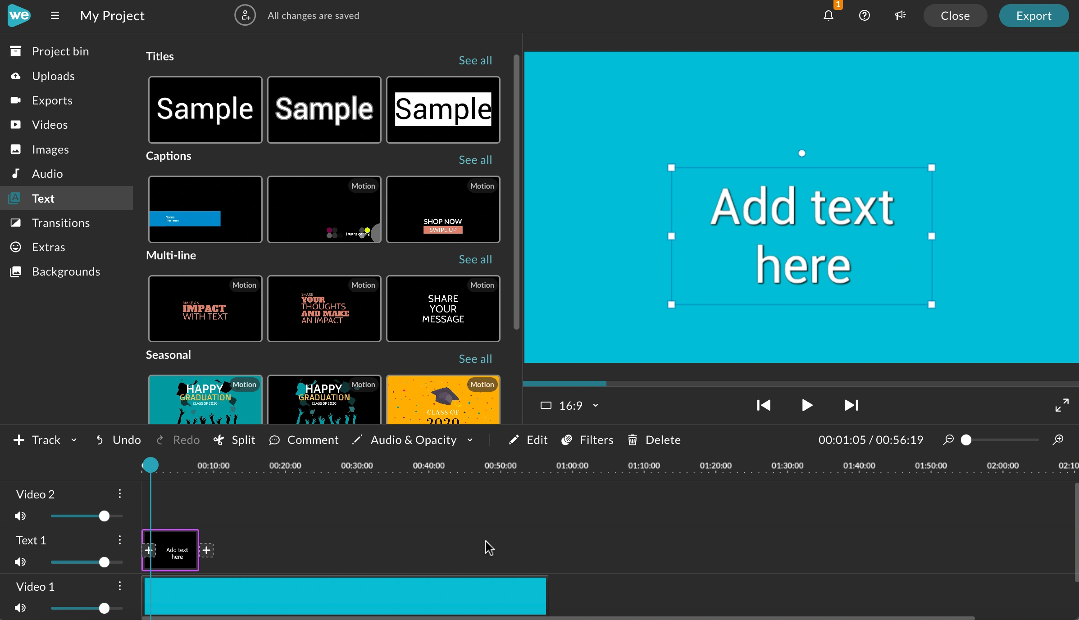Add a Comment to timeline
1079x620 pixels.
(x=304, y=440)
